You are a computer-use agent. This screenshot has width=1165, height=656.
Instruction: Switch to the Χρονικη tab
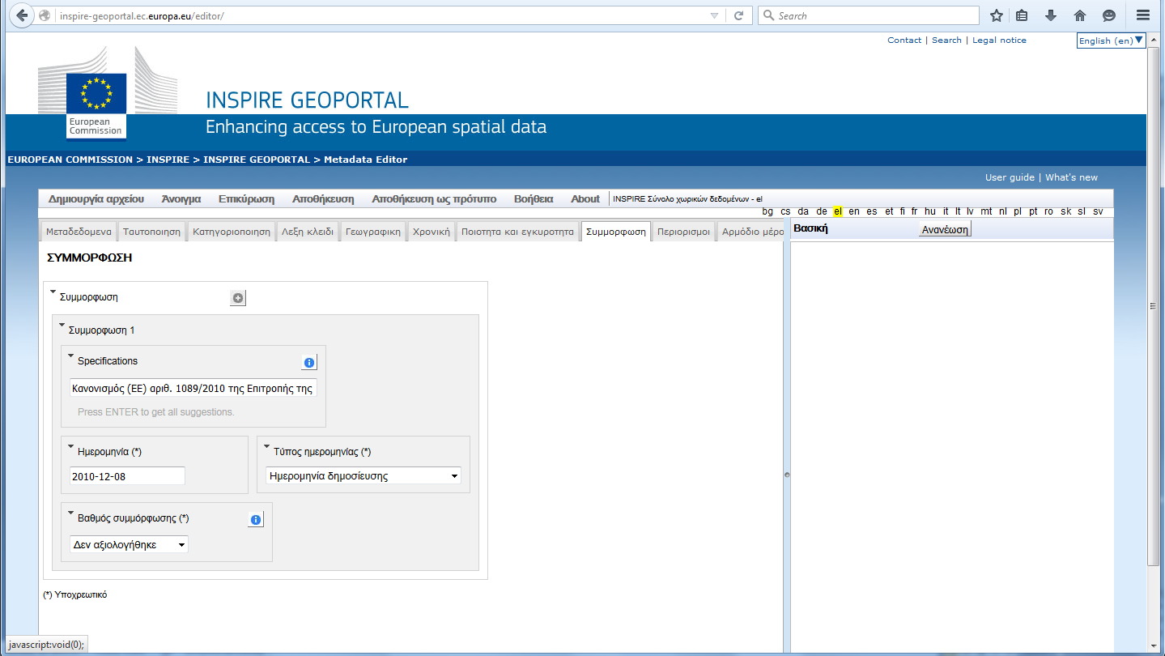[432, 232]
